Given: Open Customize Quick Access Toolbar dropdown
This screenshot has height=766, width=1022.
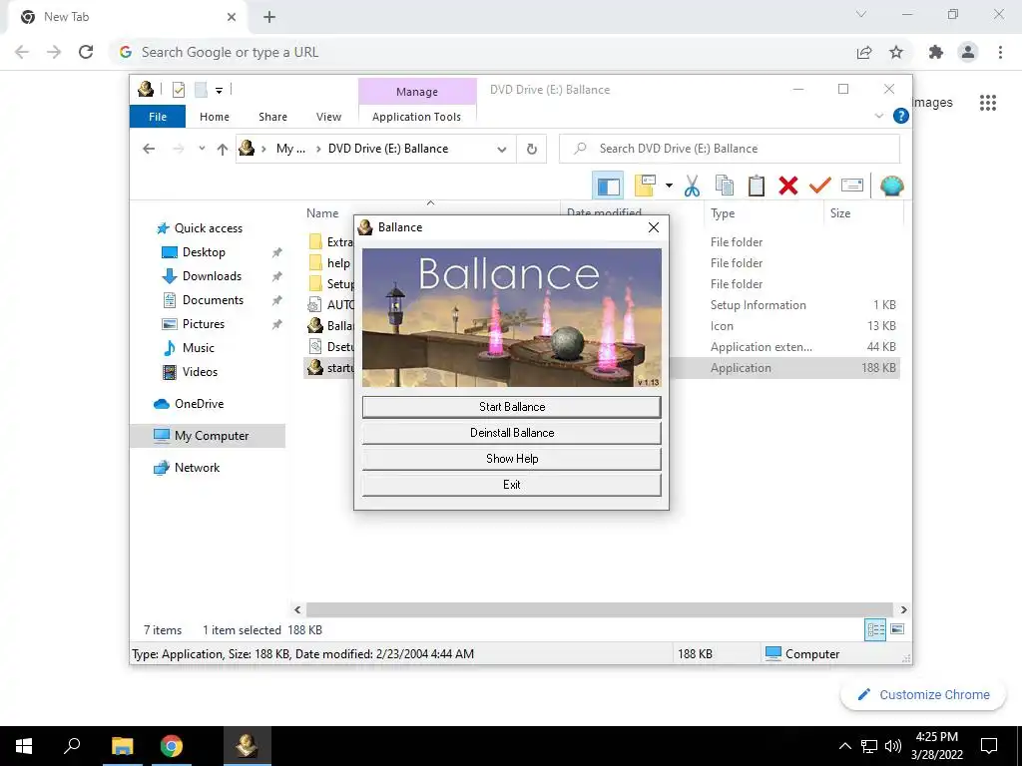Looking at the screenshot, I should (219, 91).
